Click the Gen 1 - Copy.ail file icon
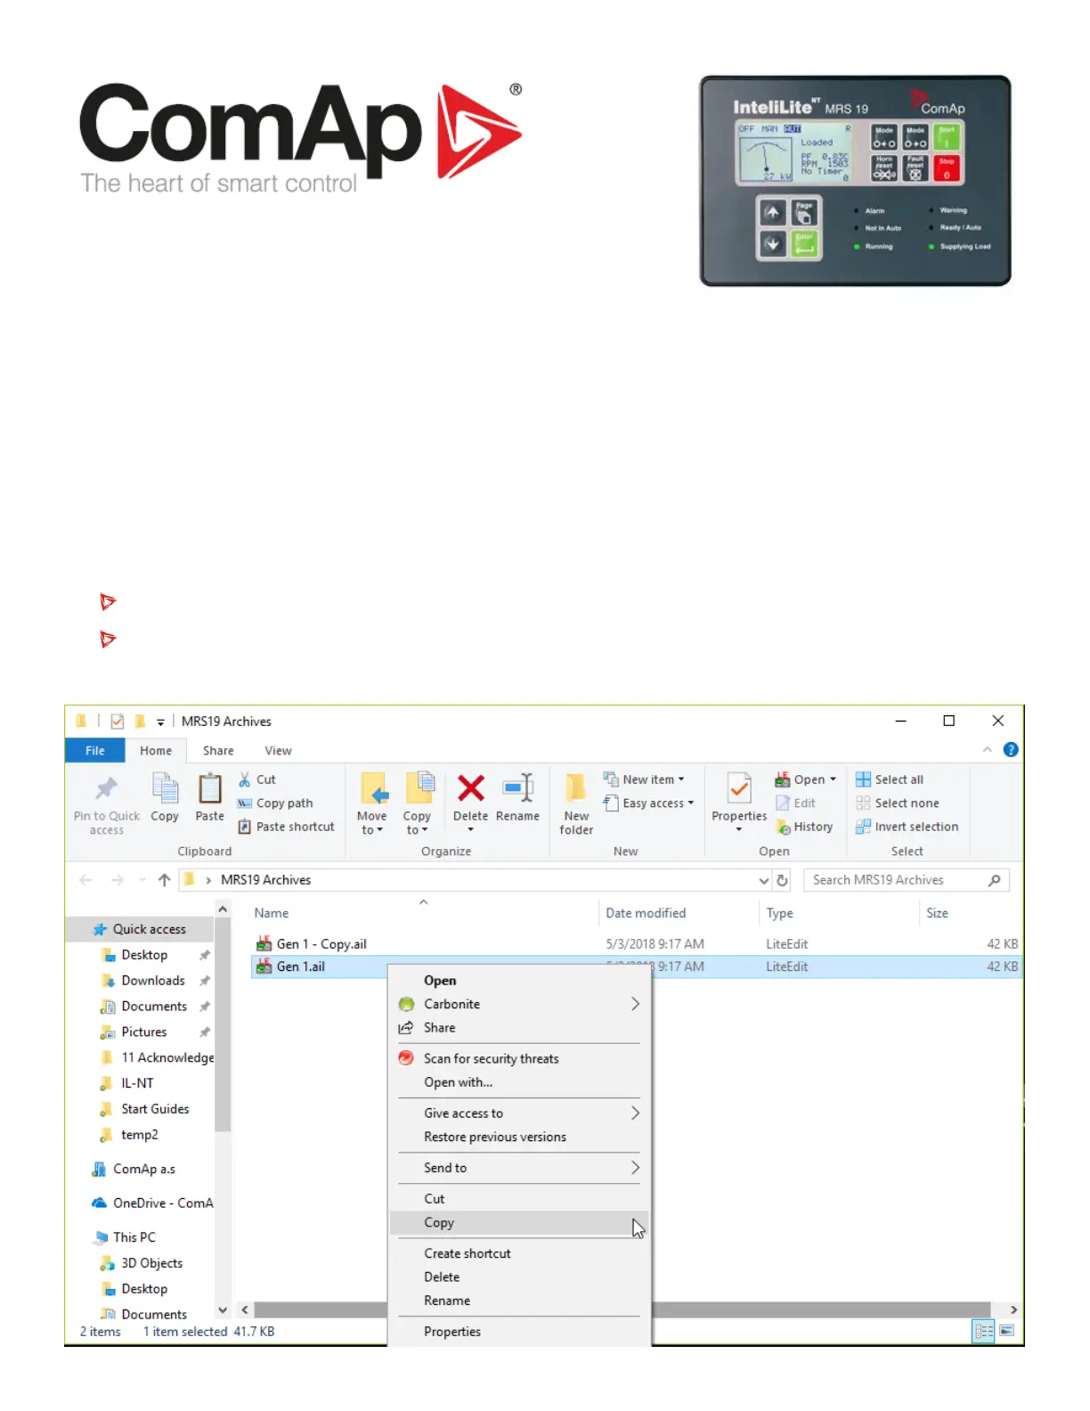Viewport: 1090px width, 1411px height. 264,944
